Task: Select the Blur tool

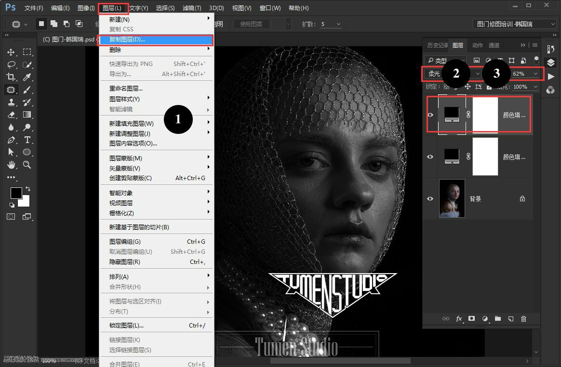Action: click(x=11, y=127)
